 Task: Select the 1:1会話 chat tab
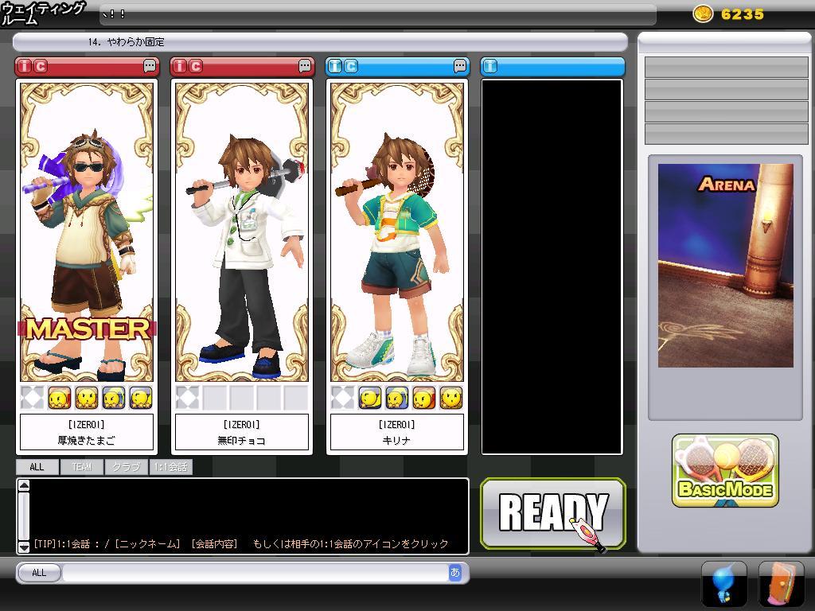171,467
